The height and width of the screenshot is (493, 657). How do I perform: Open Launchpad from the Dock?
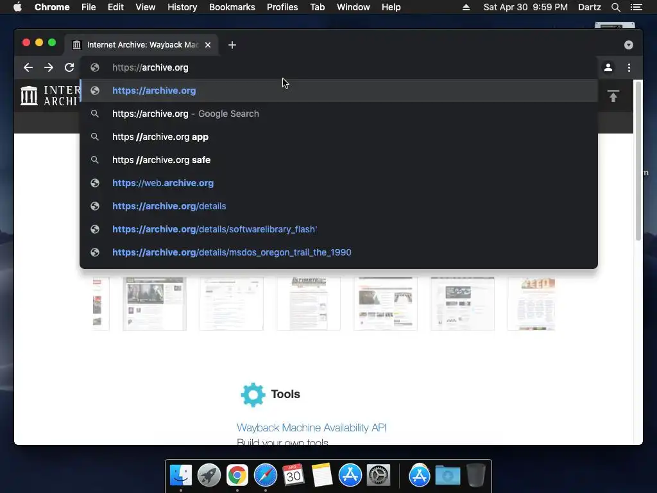[x=209, y=476]
